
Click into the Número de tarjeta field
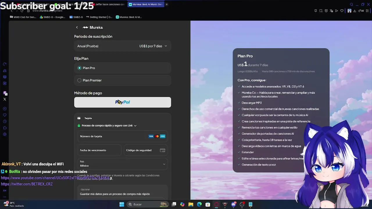[x=123, y=136]
